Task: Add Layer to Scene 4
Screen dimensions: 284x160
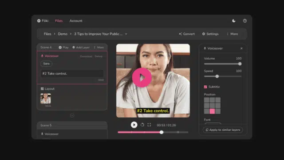Action: click(81, 48)
